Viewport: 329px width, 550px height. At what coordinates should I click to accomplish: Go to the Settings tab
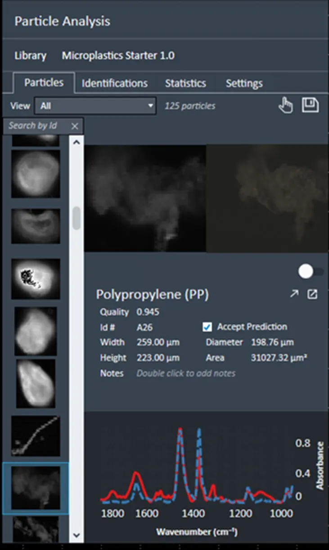pyautogui.click(x=244, y=83)
